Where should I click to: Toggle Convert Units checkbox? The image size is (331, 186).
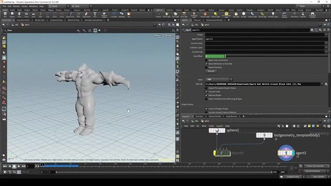(206, 92)
